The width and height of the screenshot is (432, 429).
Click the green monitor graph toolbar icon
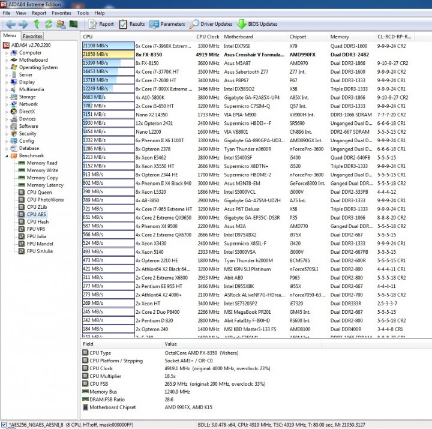(73, 24)
